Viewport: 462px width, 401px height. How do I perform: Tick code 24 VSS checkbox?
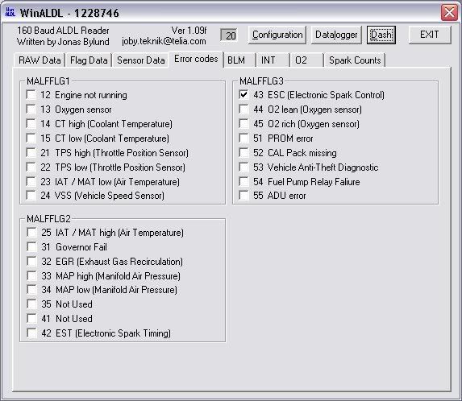click(31, 196)
